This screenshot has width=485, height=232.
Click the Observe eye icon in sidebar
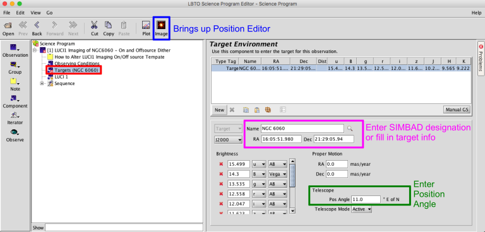click(x=14, y=132)
